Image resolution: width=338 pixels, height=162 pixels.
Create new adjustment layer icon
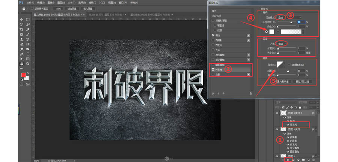coord(298,160)
